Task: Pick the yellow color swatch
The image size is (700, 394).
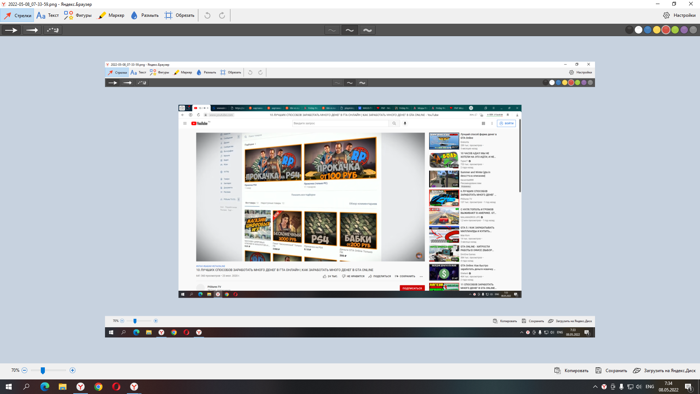Action: point(657,30)
